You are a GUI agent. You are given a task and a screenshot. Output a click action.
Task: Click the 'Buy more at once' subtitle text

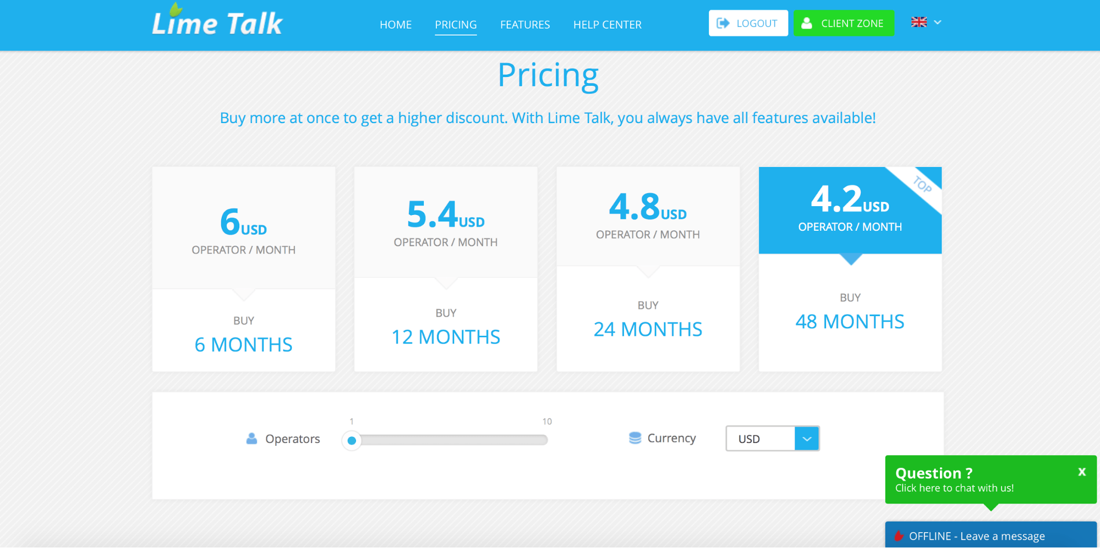[x=548, y=118]
